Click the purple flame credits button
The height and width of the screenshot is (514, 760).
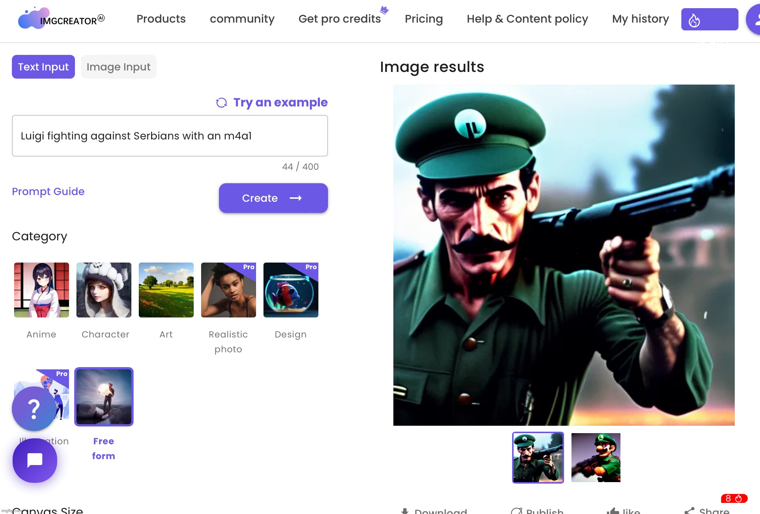click(x=710, y=19)
